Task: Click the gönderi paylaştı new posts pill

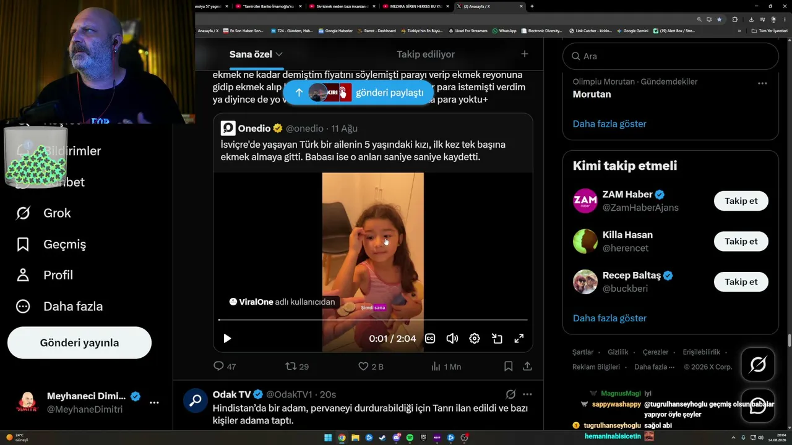Action: click(x=359, y=93)
